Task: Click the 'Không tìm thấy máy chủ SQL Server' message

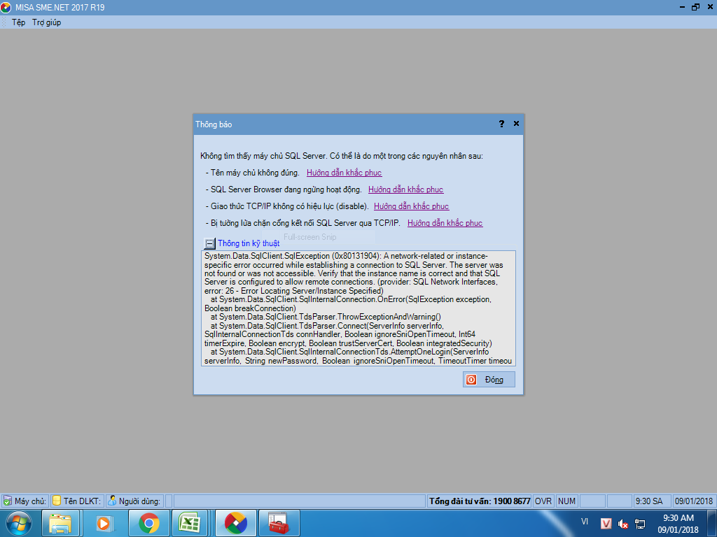Action: [342, 156]
